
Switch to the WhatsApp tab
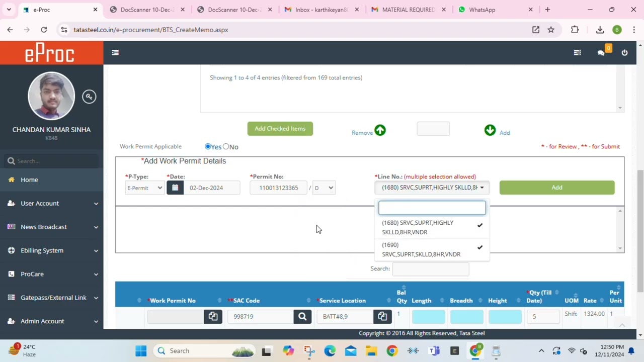(x=495, y=10)
